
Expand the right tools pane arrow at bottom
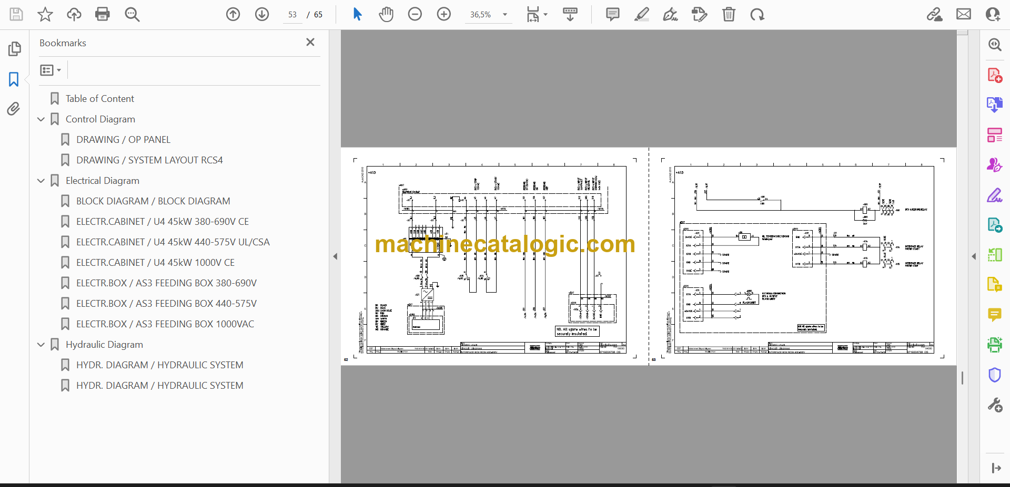pyautogui.click(x=996, y=468)
